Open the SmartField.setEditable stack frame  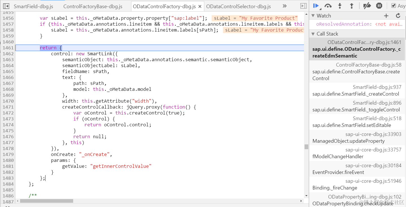click(x=357, y=122)
